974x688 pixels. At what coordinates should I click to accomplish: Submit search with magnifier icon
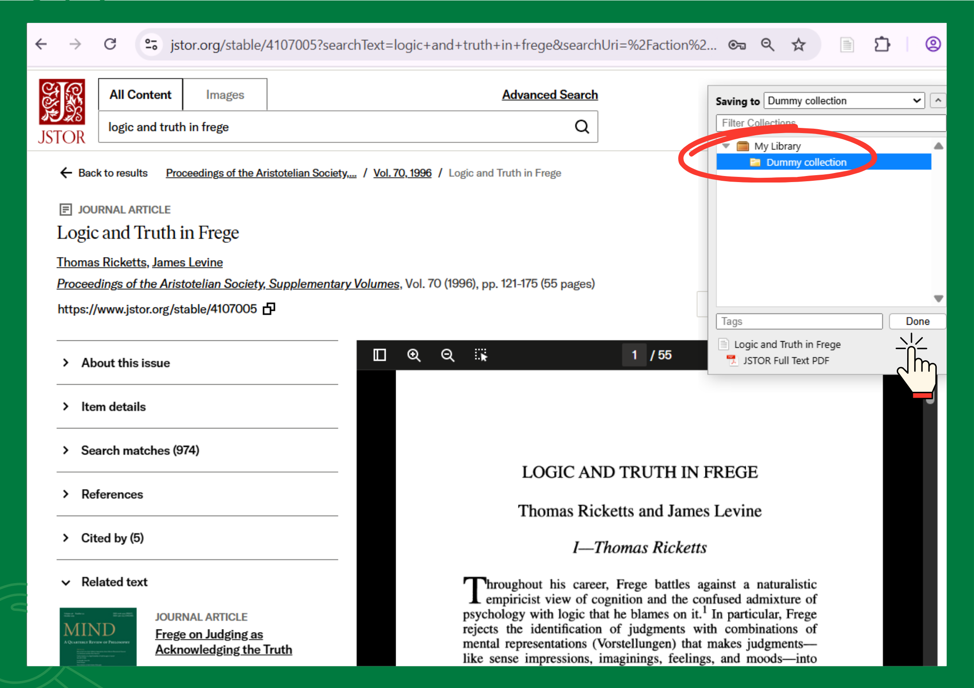click(x=582, y=127)
